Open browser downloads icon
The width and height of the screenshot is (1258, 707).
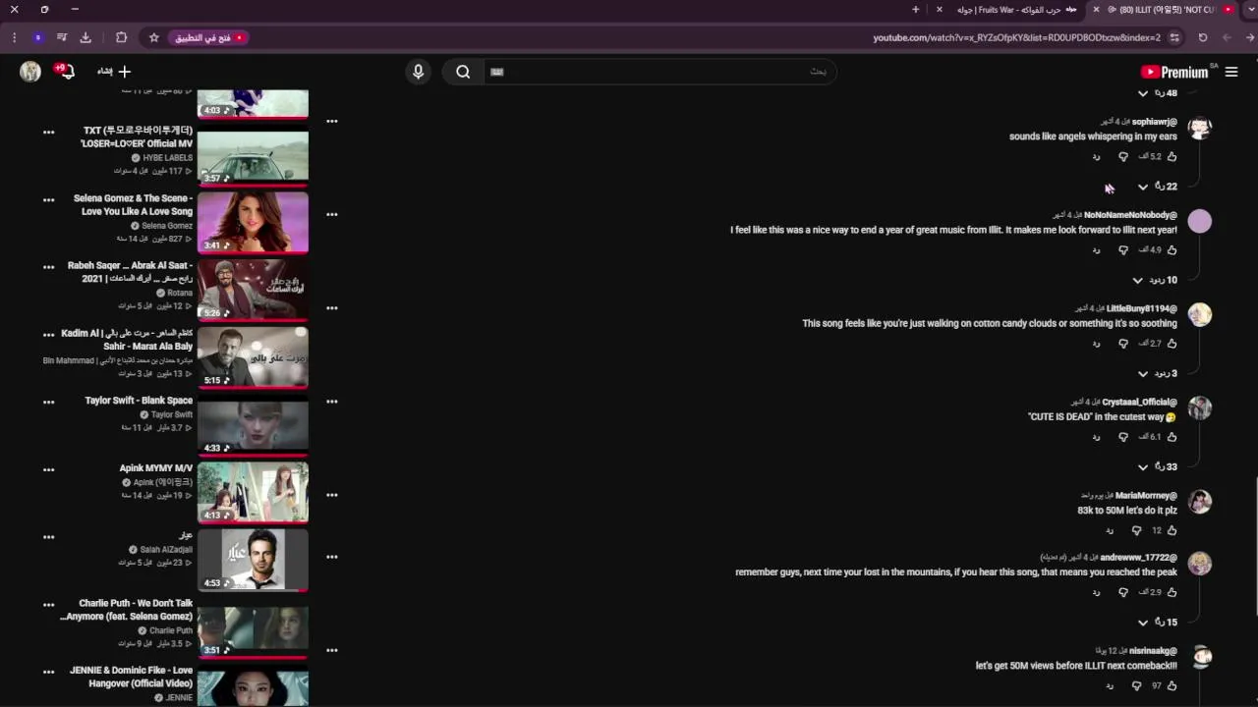(86, 37)
